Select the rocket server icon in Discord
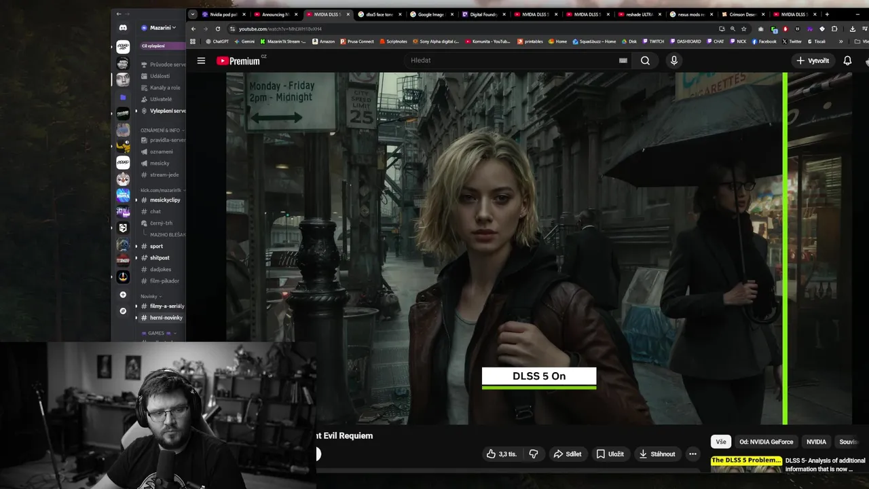Image resolution: width=869 pixels, height=489 pixels. (123, 276)
